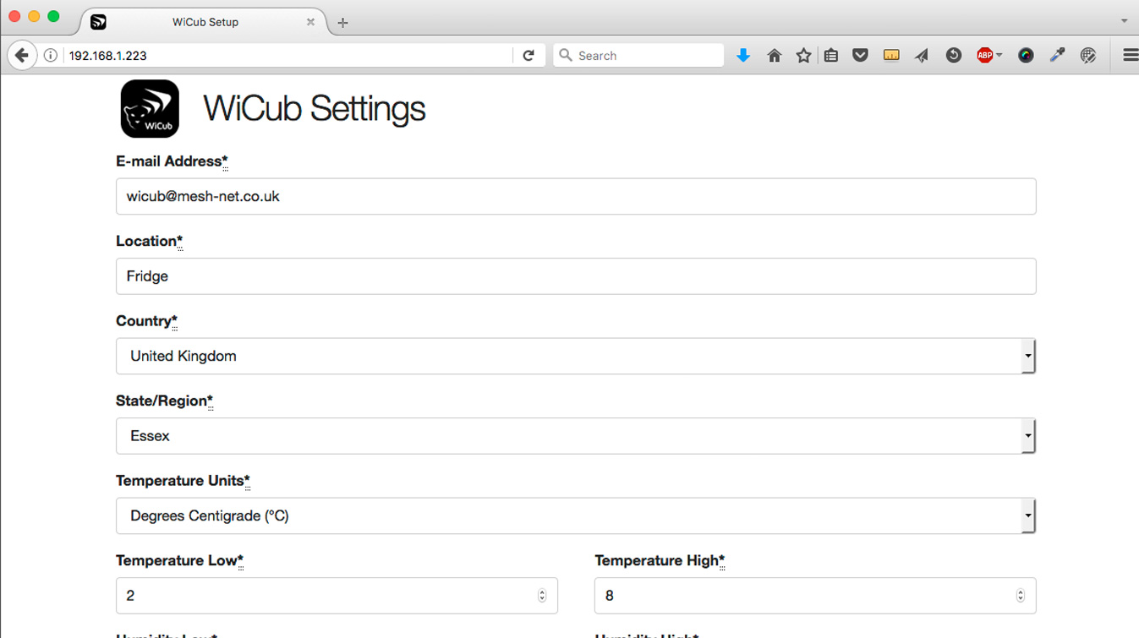
Task: Click the Country label
Action: coord(146,321)
